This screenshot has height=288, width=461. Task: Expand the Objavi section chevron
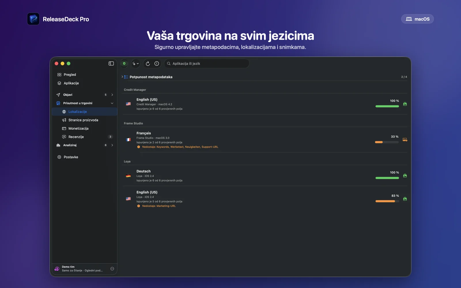[x=112, y=95]
